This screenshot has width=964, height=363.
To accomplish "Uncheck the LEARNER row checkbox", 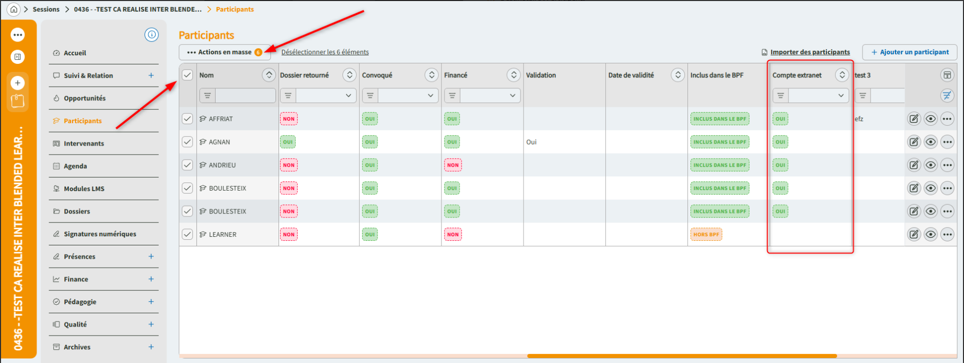I will pos(187,234).
